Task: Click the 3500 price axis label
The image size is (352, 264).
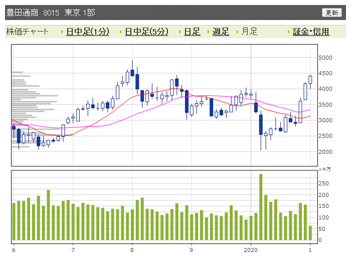Action: pyautogui.click(x=325, y=105)
